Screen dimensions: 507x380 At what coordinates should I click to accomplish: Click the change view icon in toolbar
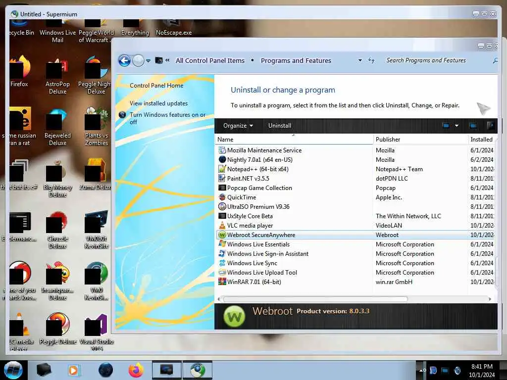click(x=446, y=126)
